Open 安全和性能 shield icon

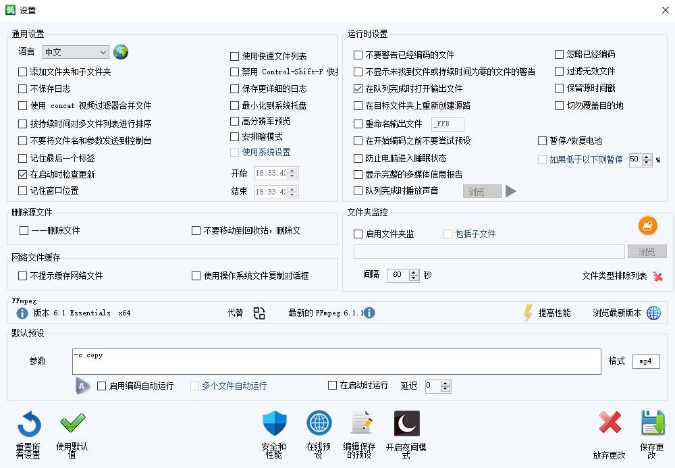pyautogui.click(x=274, y=424)
